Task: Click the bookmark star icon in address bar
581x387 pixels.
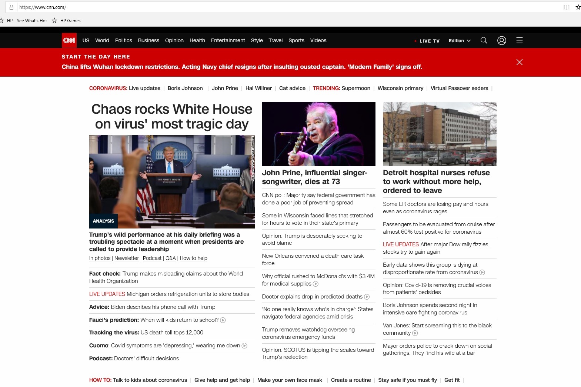Action: 578,7
